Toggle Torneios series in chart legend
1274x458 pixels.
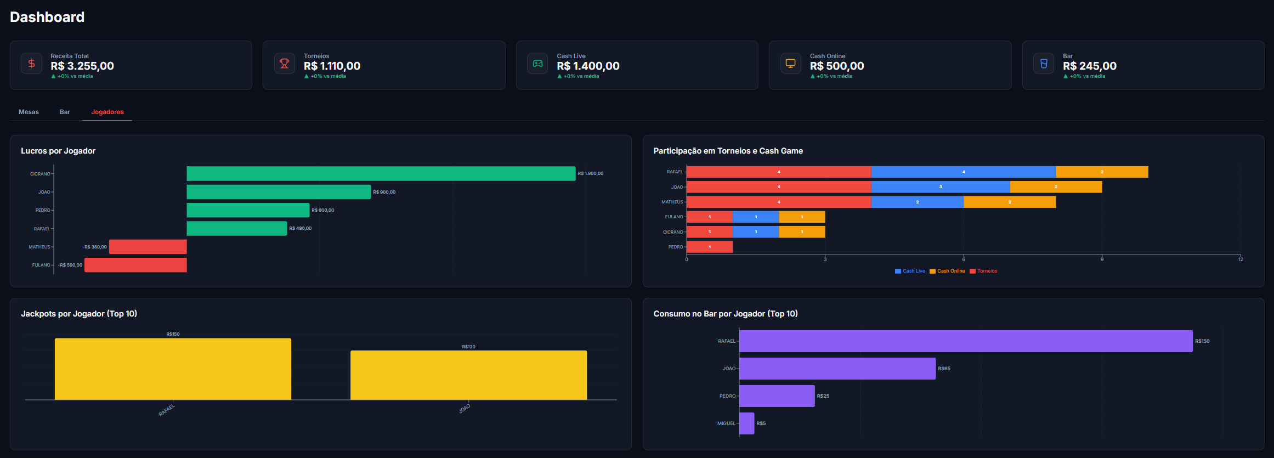[x=983, y=271]
